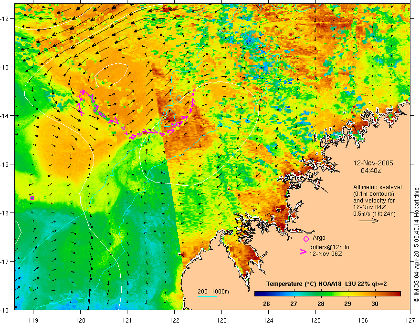Click the longitude axis label 123
The image size is (420, 324).
(x=221, y=320)
